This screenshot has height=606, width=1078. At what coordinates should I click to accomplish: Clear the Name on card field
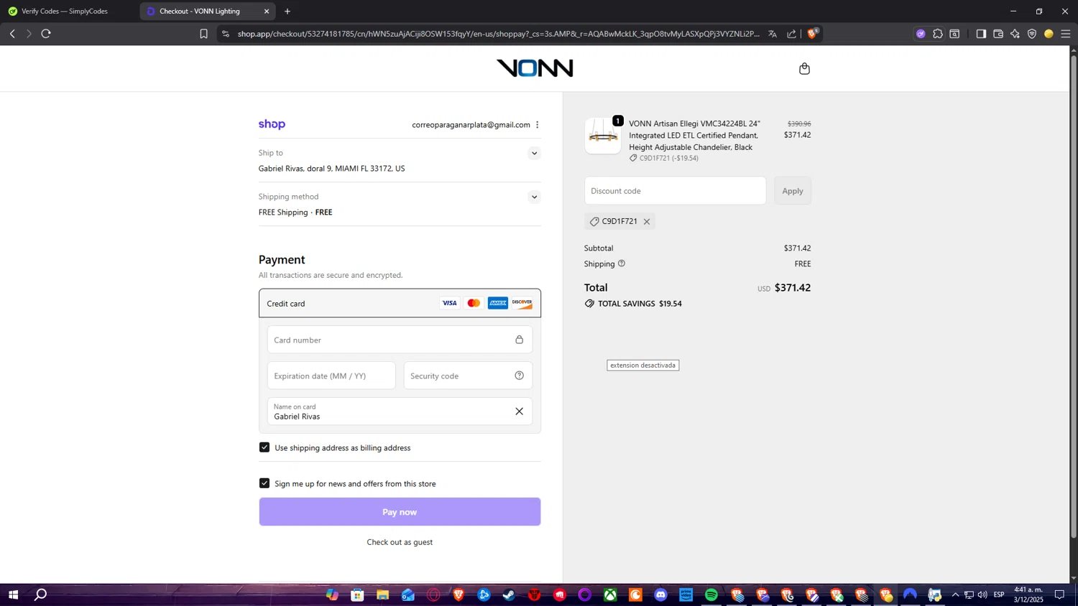(519, 411)
